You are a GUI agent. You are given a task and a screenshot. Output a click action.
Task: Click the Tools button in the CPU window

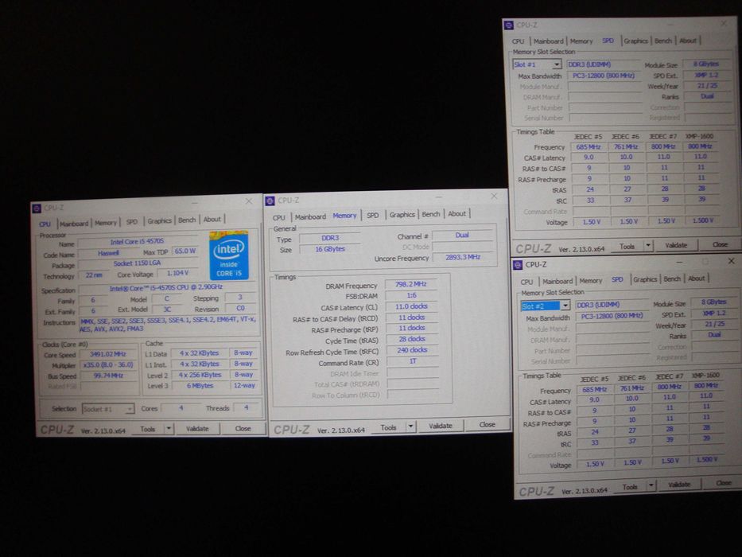click(148, 429)
